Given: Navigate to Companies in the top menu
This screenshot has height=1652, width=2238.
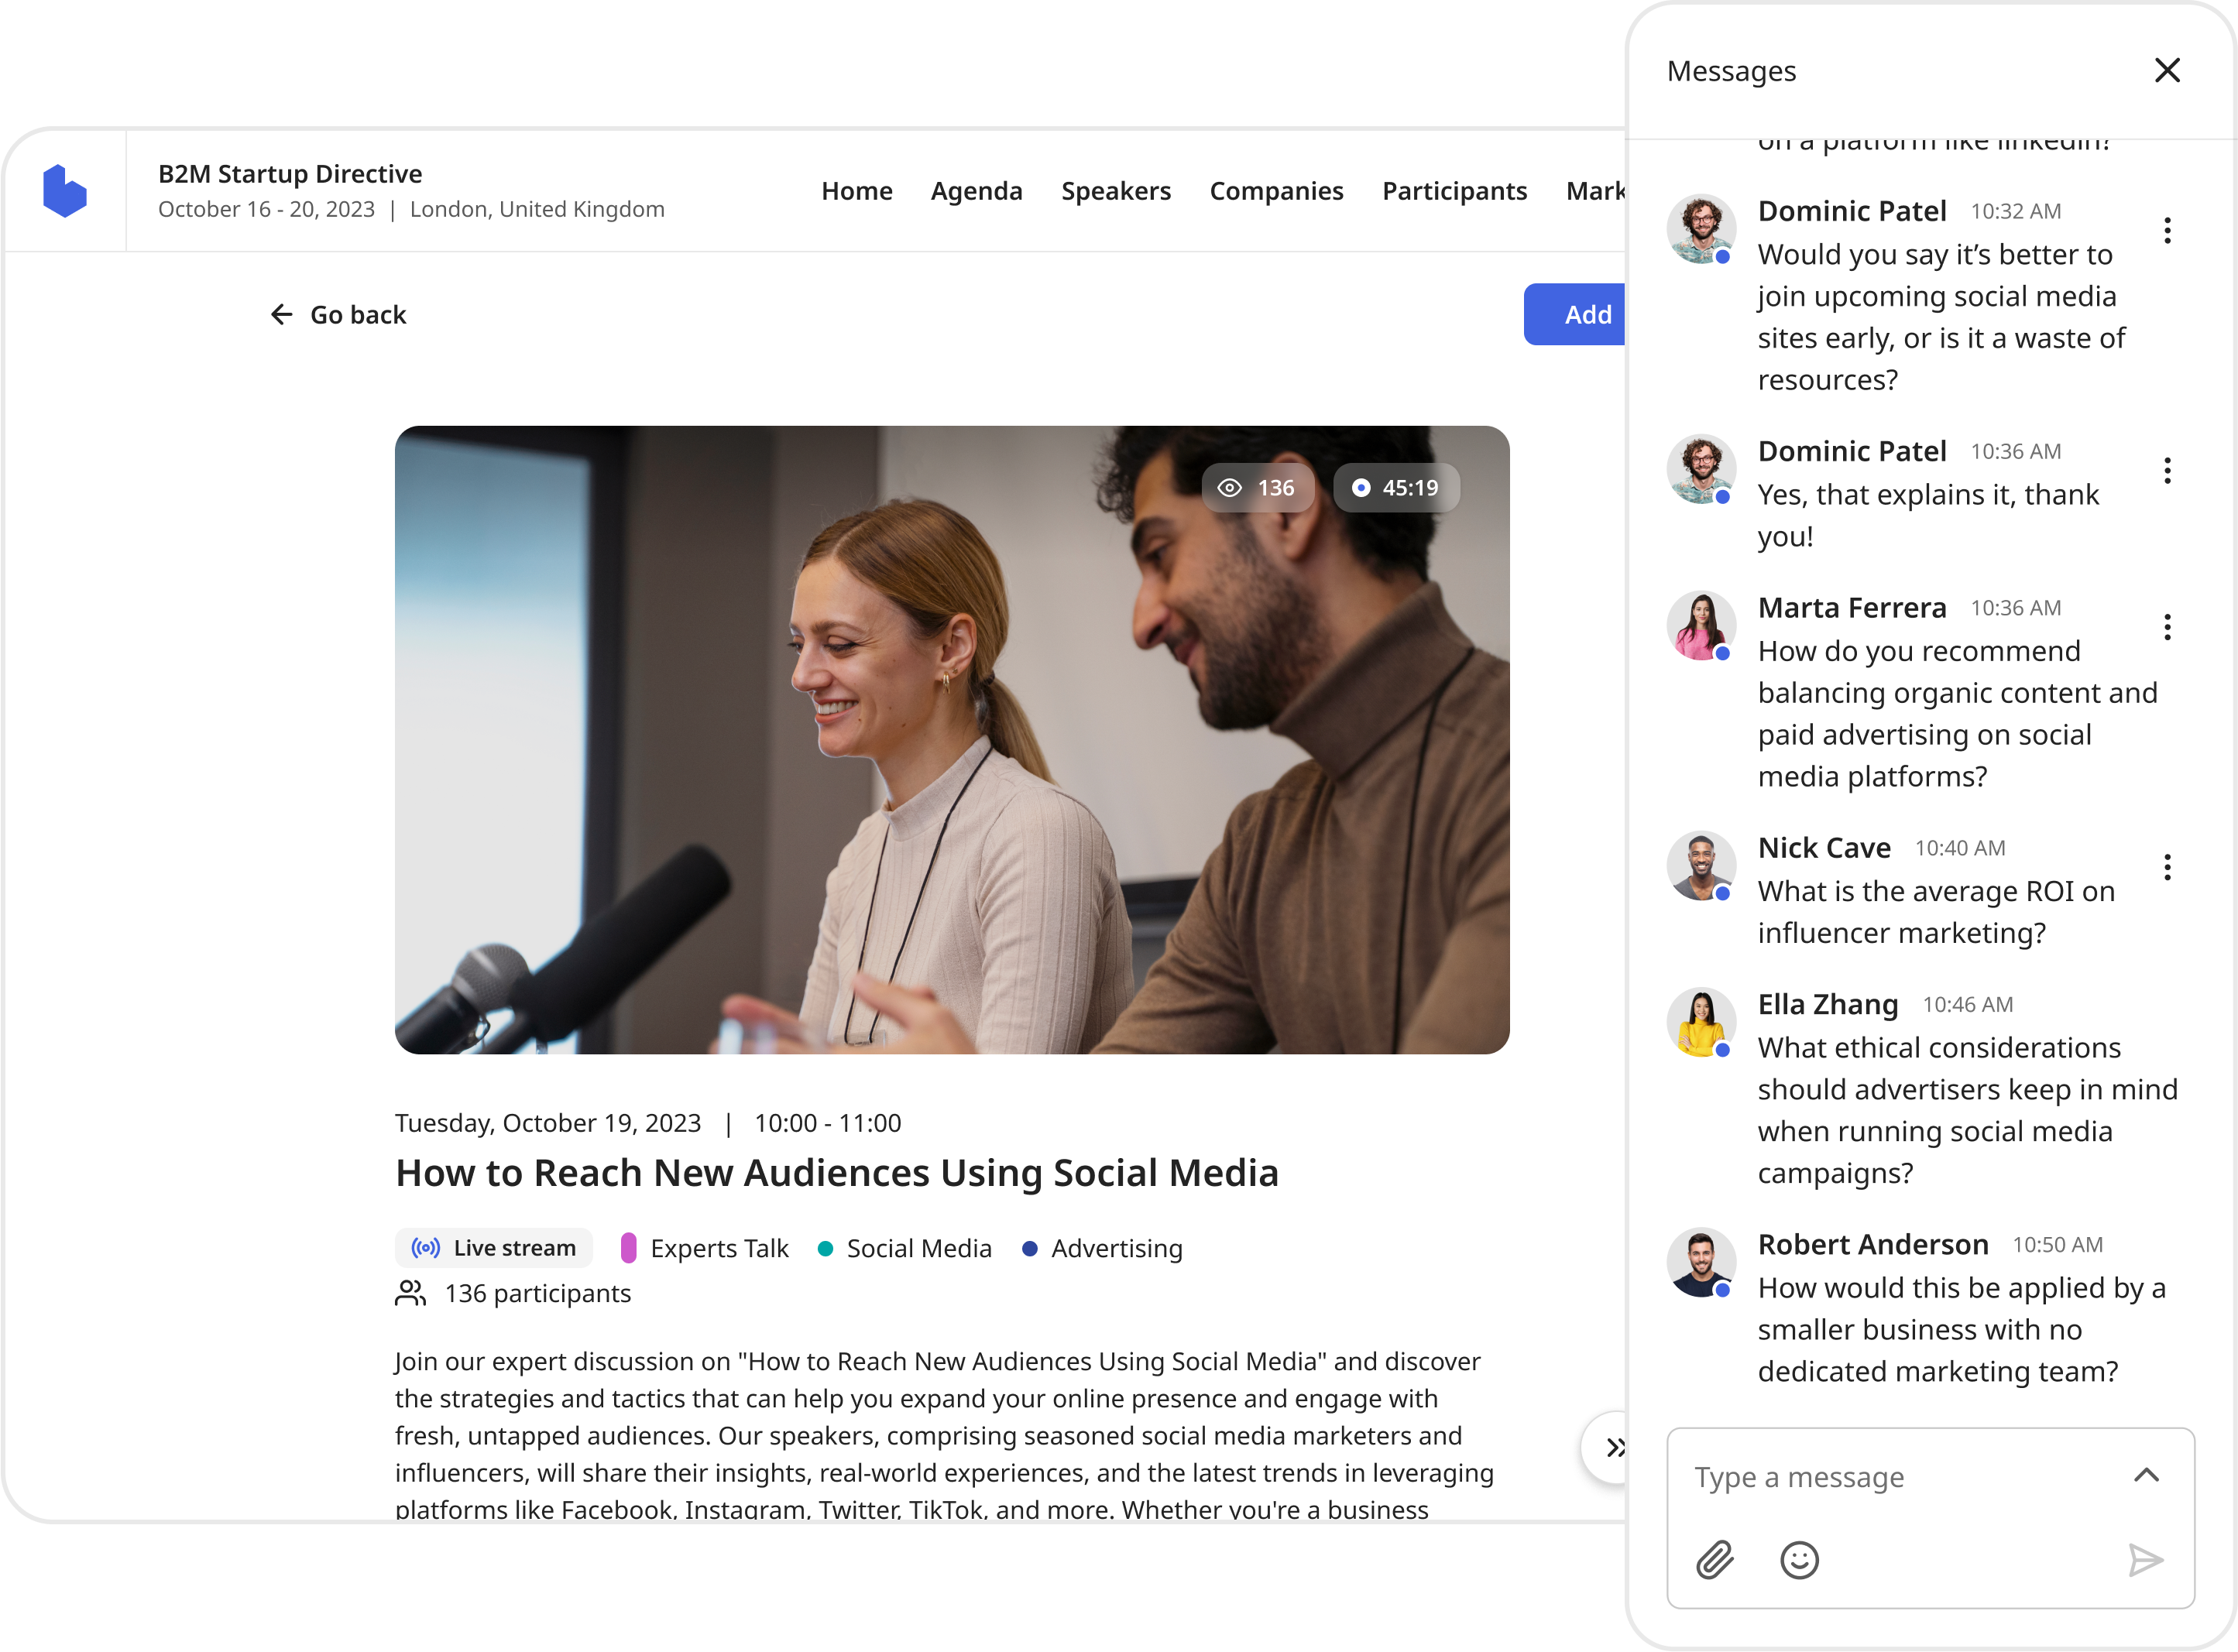Looking at the screenshot, I should pos(1275,191).
